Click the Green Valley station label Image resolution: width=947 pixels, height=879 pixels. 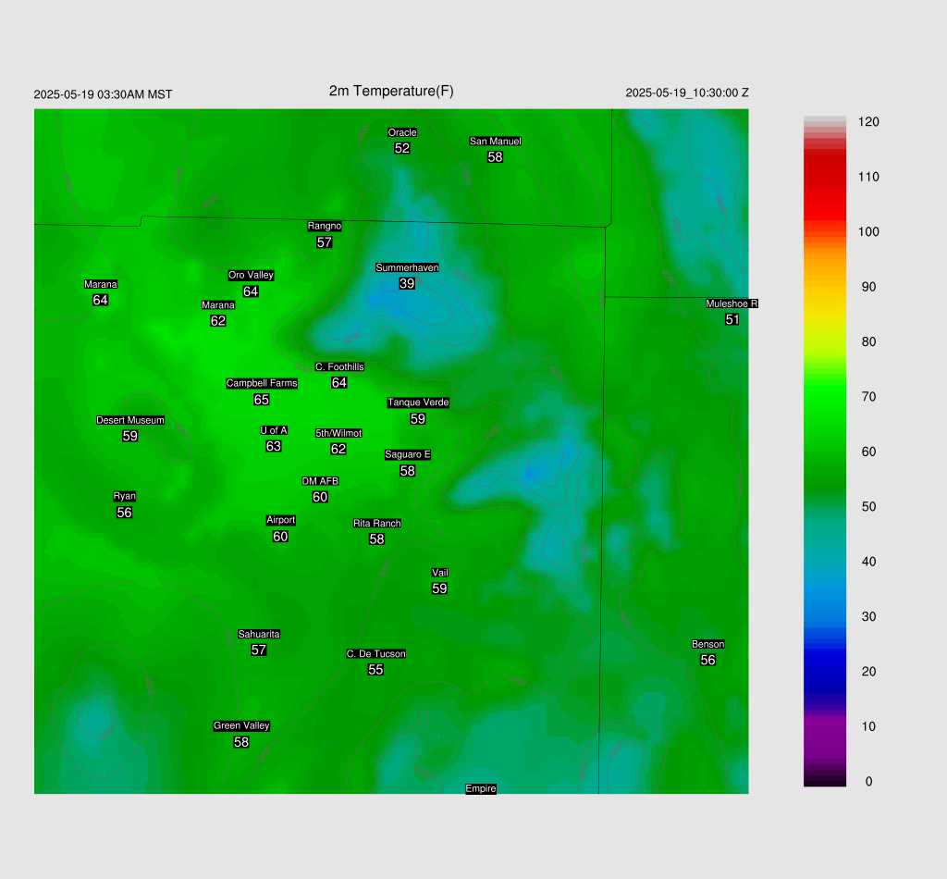241,725
